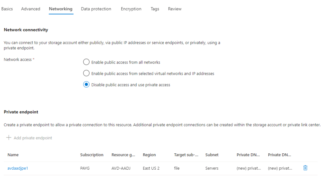Open the Encryption tab
321x179 pixels.
[x=131, y=9]
